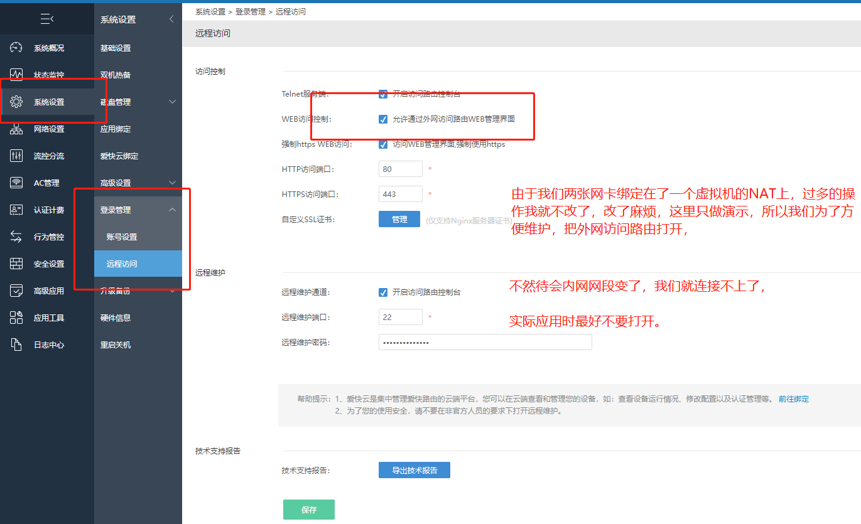Viewport: 861px width, 524px height.
Task: Click the 日志中心 document icon
Action: (x=16, y=345)
